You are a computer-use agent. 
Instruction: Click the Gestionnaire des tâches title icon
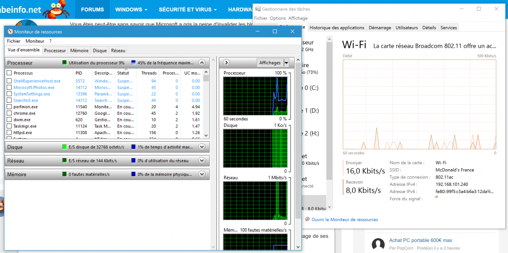[x=258, y=9]
